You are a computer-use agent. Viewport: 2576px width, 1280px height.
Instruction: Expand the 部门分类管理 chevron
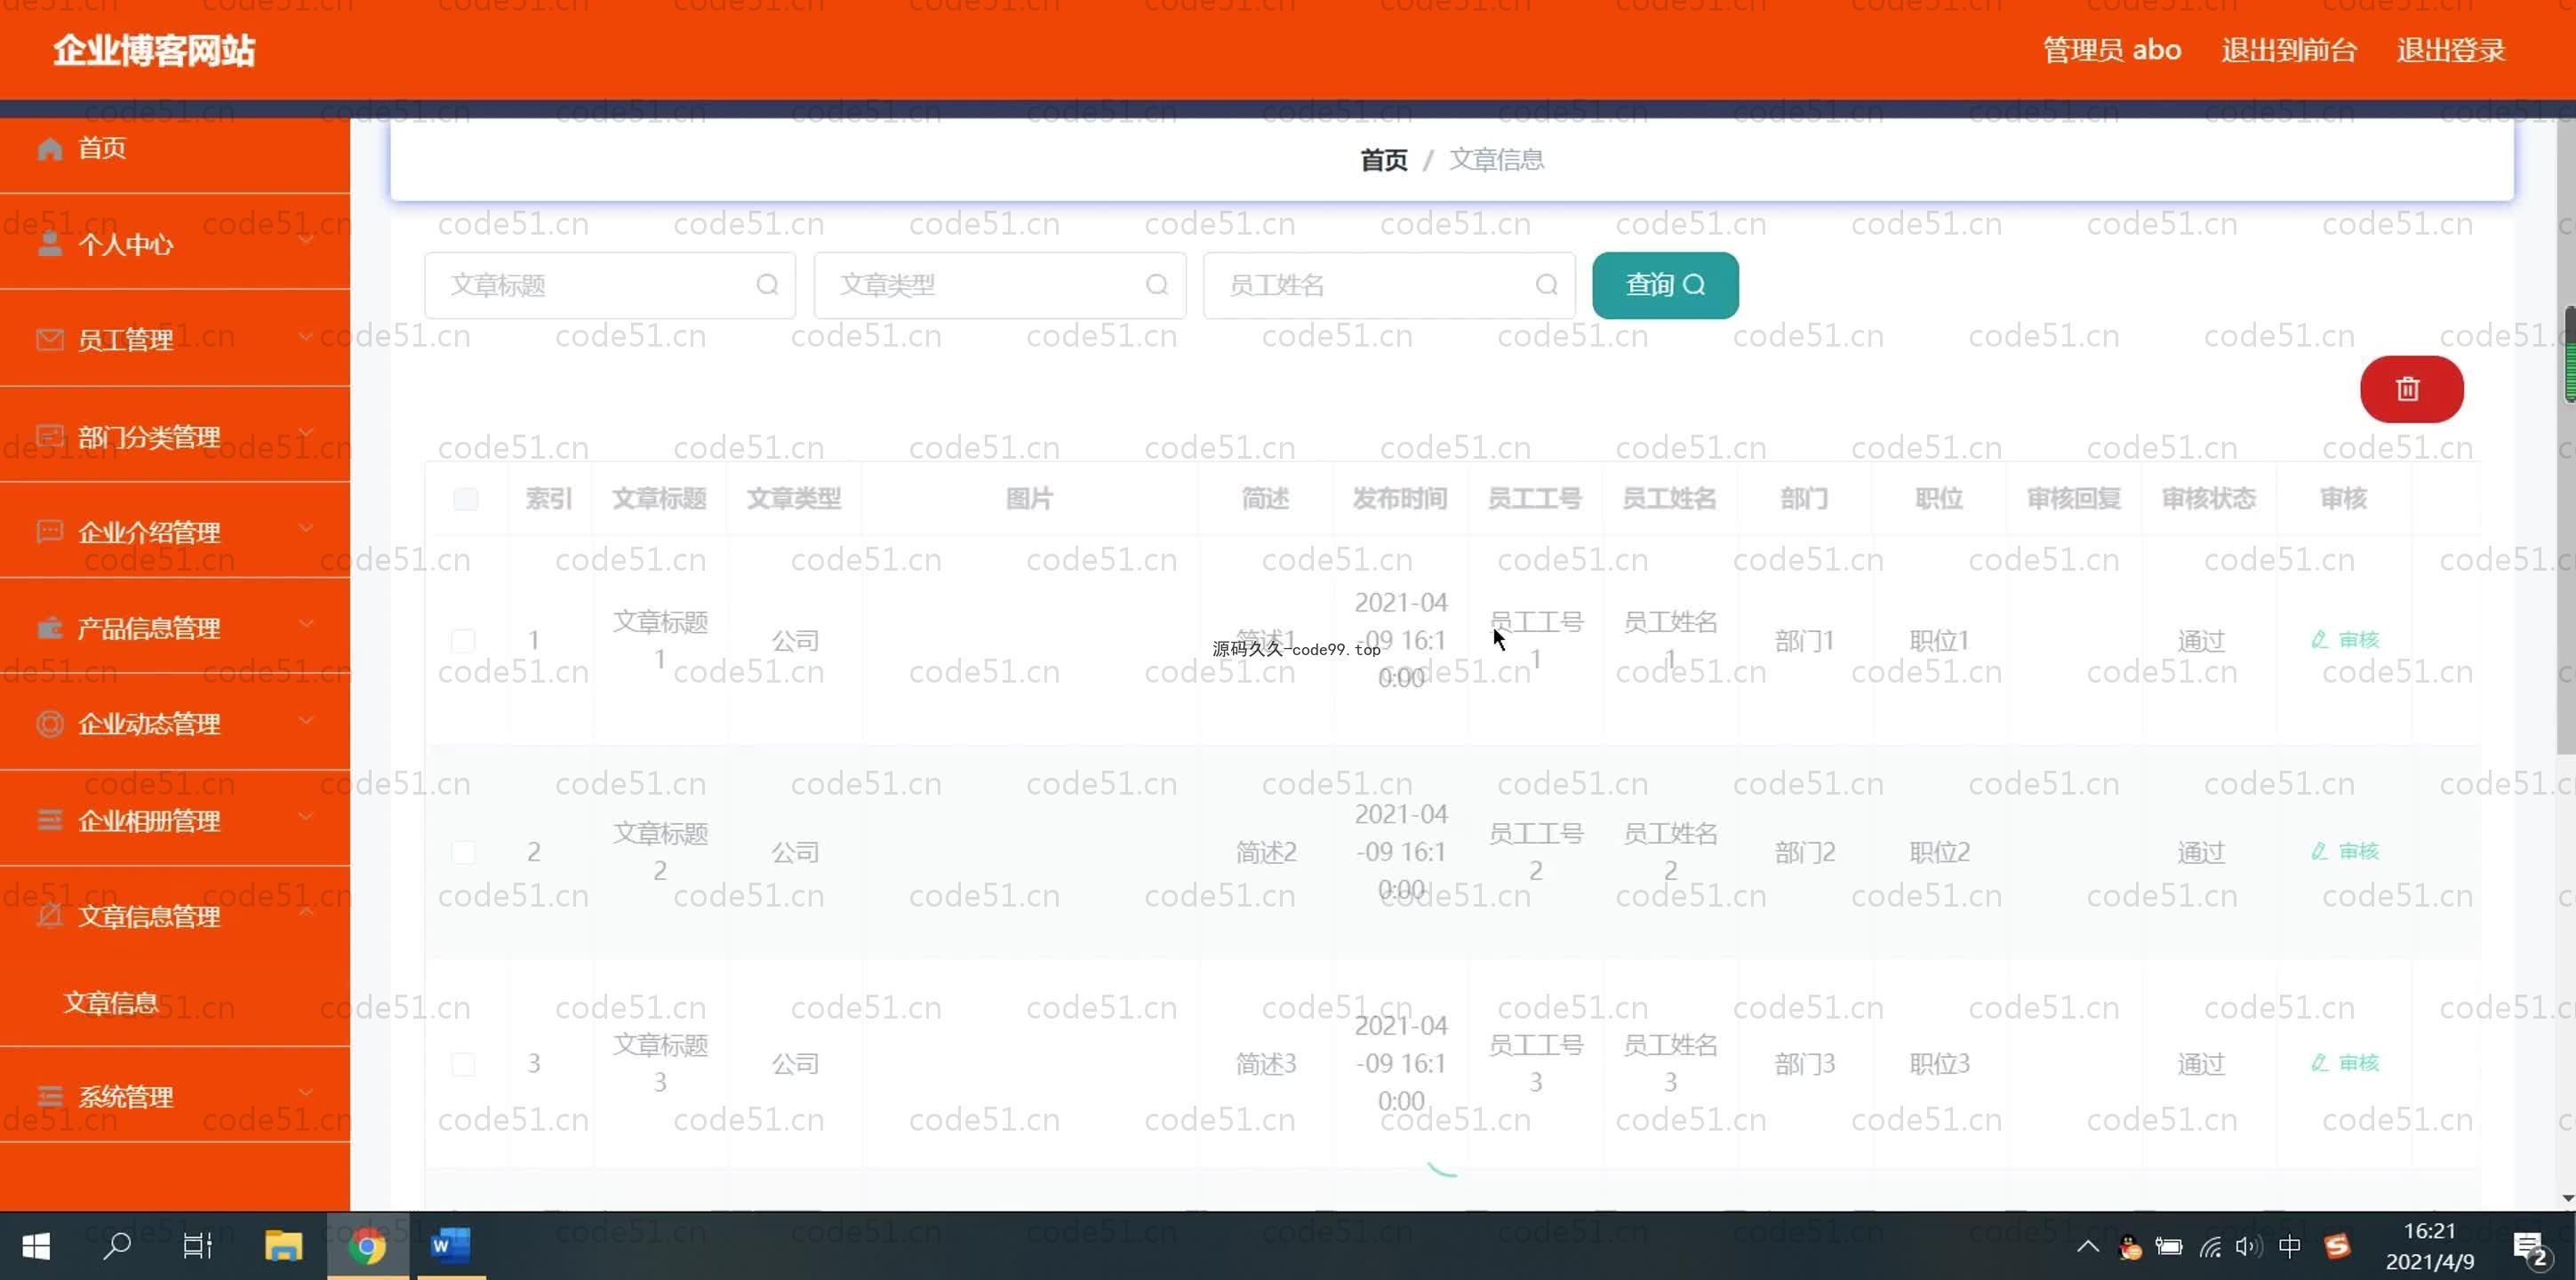point(306,432)
